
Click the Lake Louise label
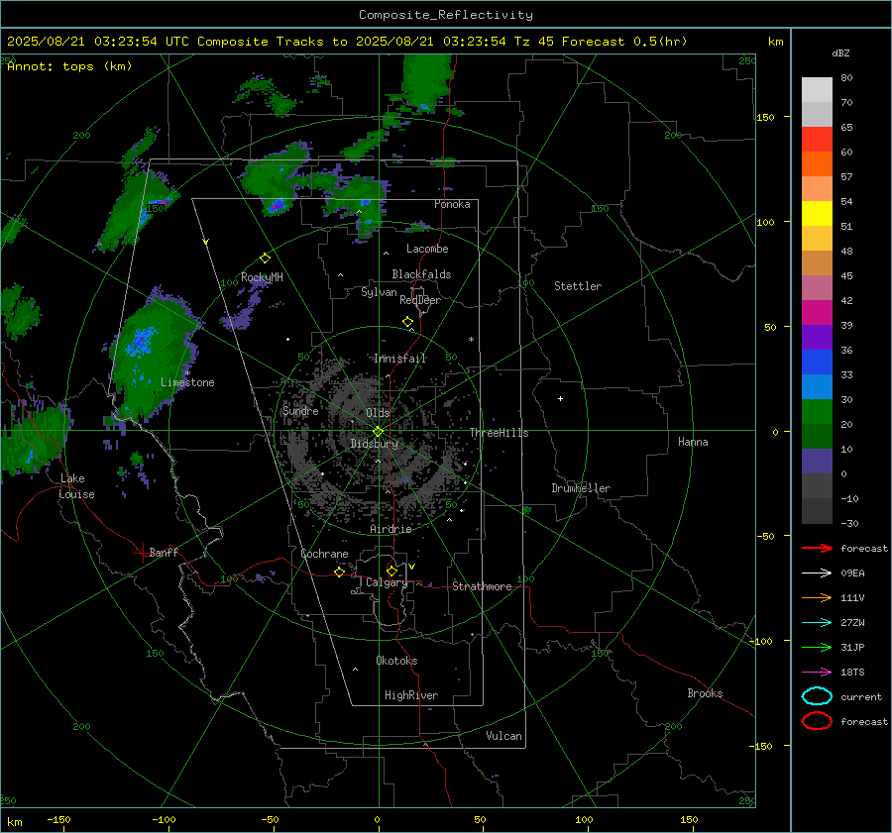76,486
